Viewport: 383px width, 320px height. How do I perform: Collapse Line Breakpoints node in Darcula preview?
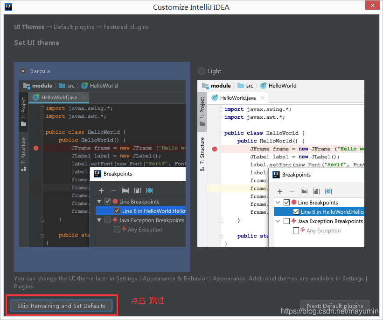coord(99,202)
